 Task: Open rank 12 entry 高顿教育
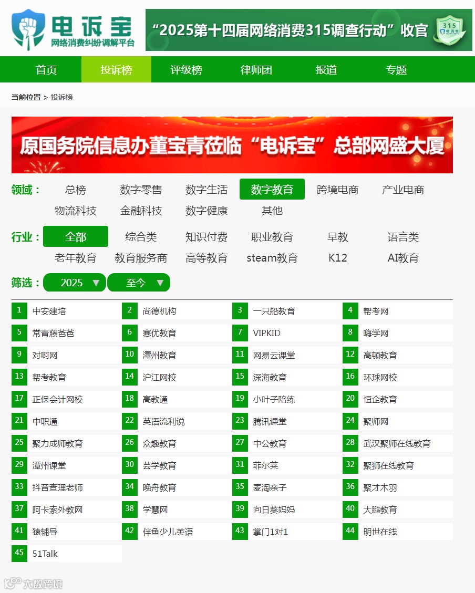(x=398, y=355)
